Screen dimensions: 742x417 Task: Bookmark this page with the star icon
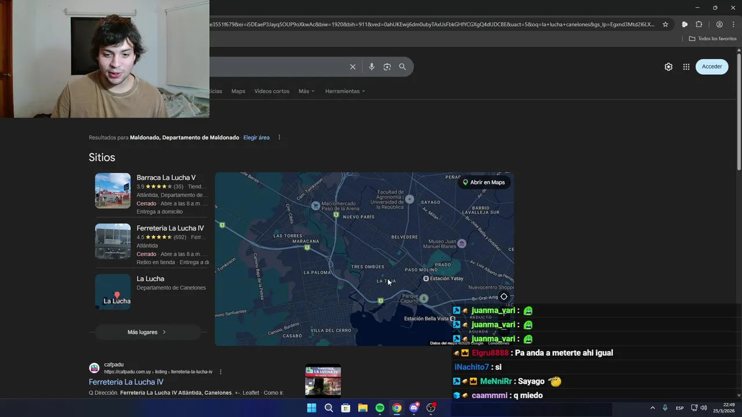[x=665, y=24]
